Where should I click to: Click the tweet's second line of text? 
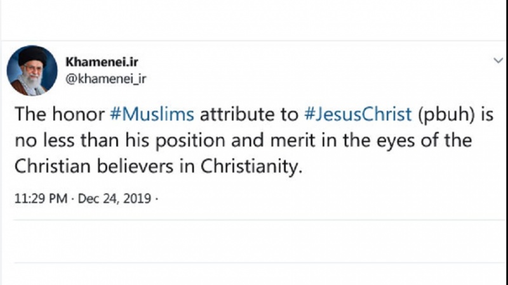(x=243, y=141)
